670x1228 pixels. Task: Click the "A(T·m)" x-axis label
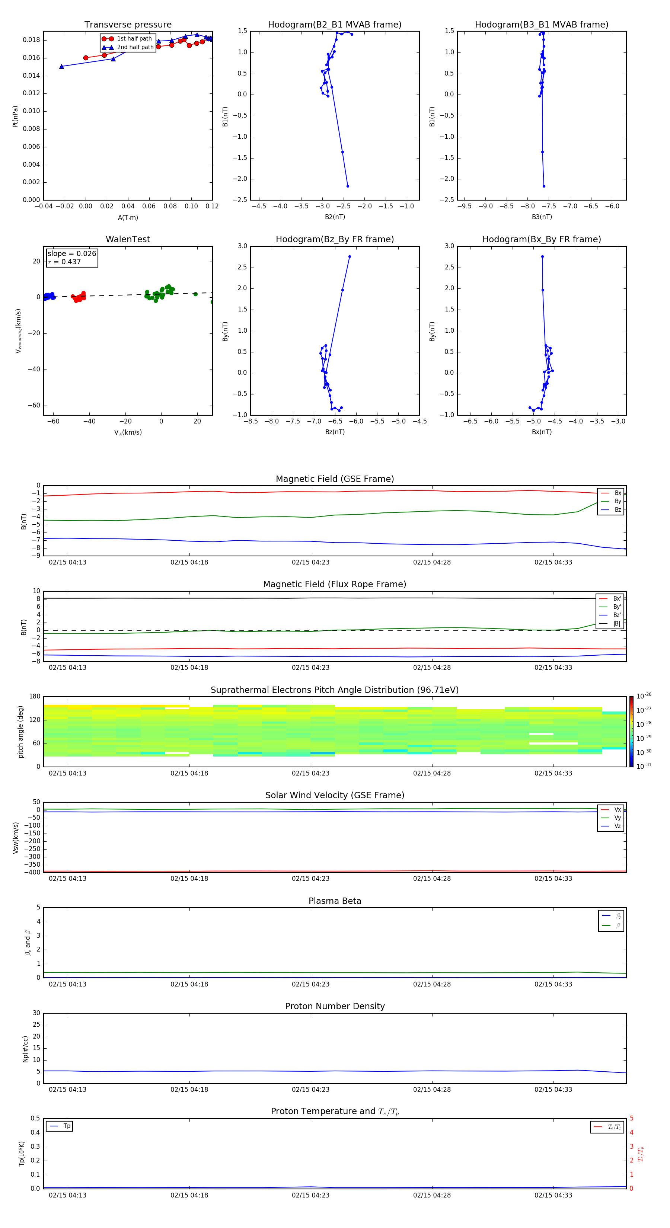[128, 217]
